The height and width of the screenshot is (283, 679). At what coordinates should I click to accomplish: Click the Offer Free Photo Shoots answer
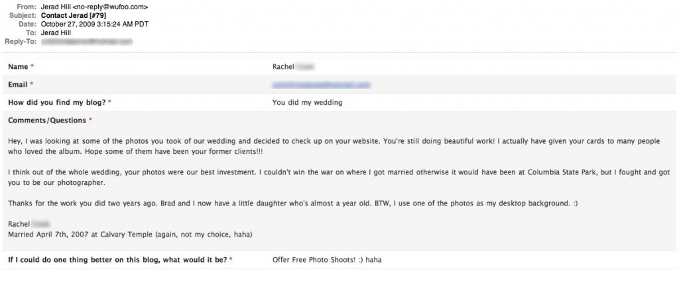(327, 260)
